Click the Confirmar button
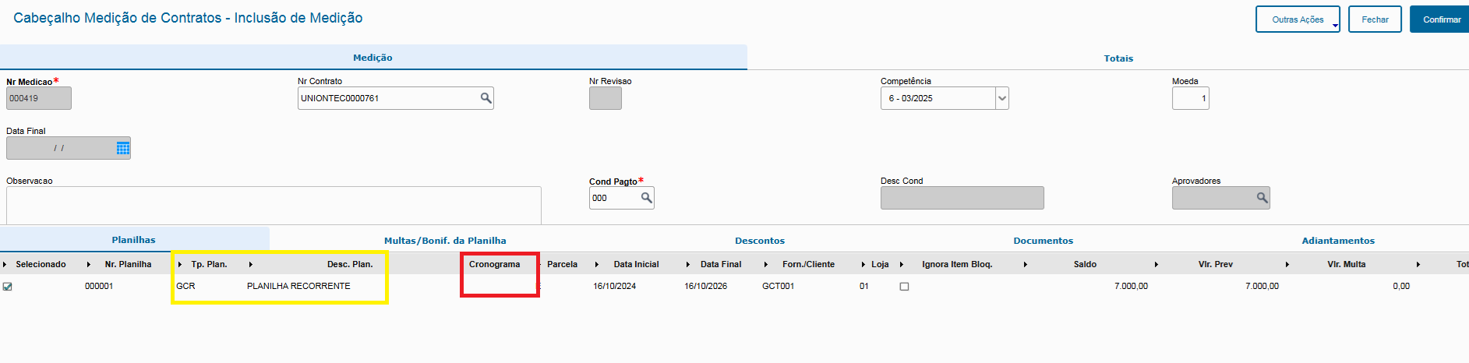The height and width of the screenshot is (363, 1469). pyautogui.click(x=1440, y=19)
